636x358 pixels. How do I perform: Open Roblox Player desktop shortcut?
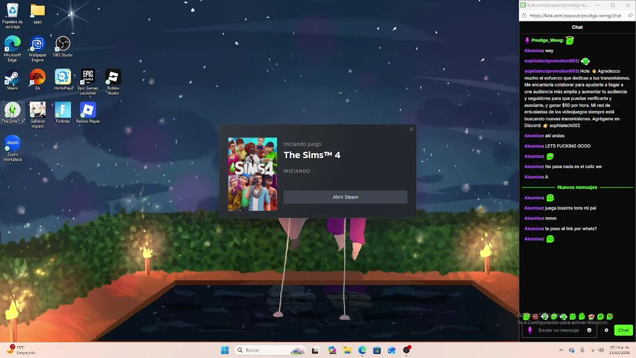click(88, 113)
